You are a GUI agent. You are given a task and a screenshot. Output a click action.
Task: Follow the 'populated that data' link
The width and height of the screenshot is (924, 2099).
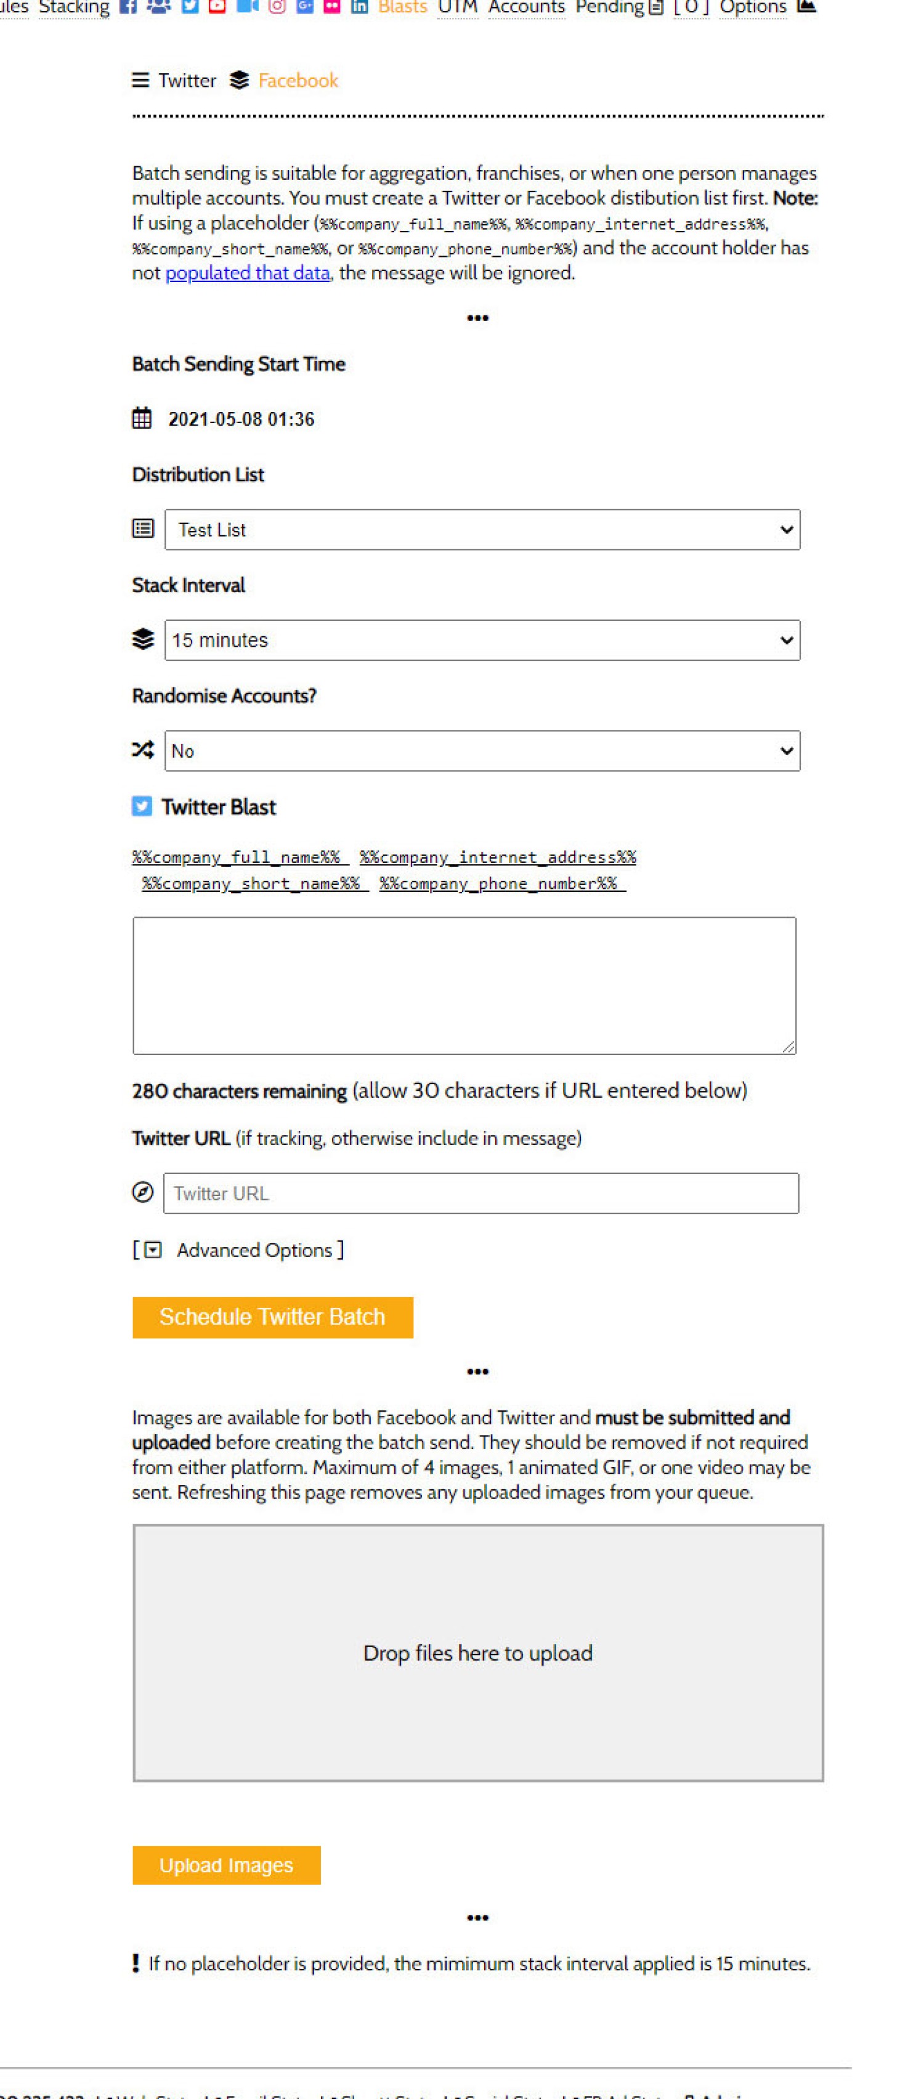coord(248,273)
